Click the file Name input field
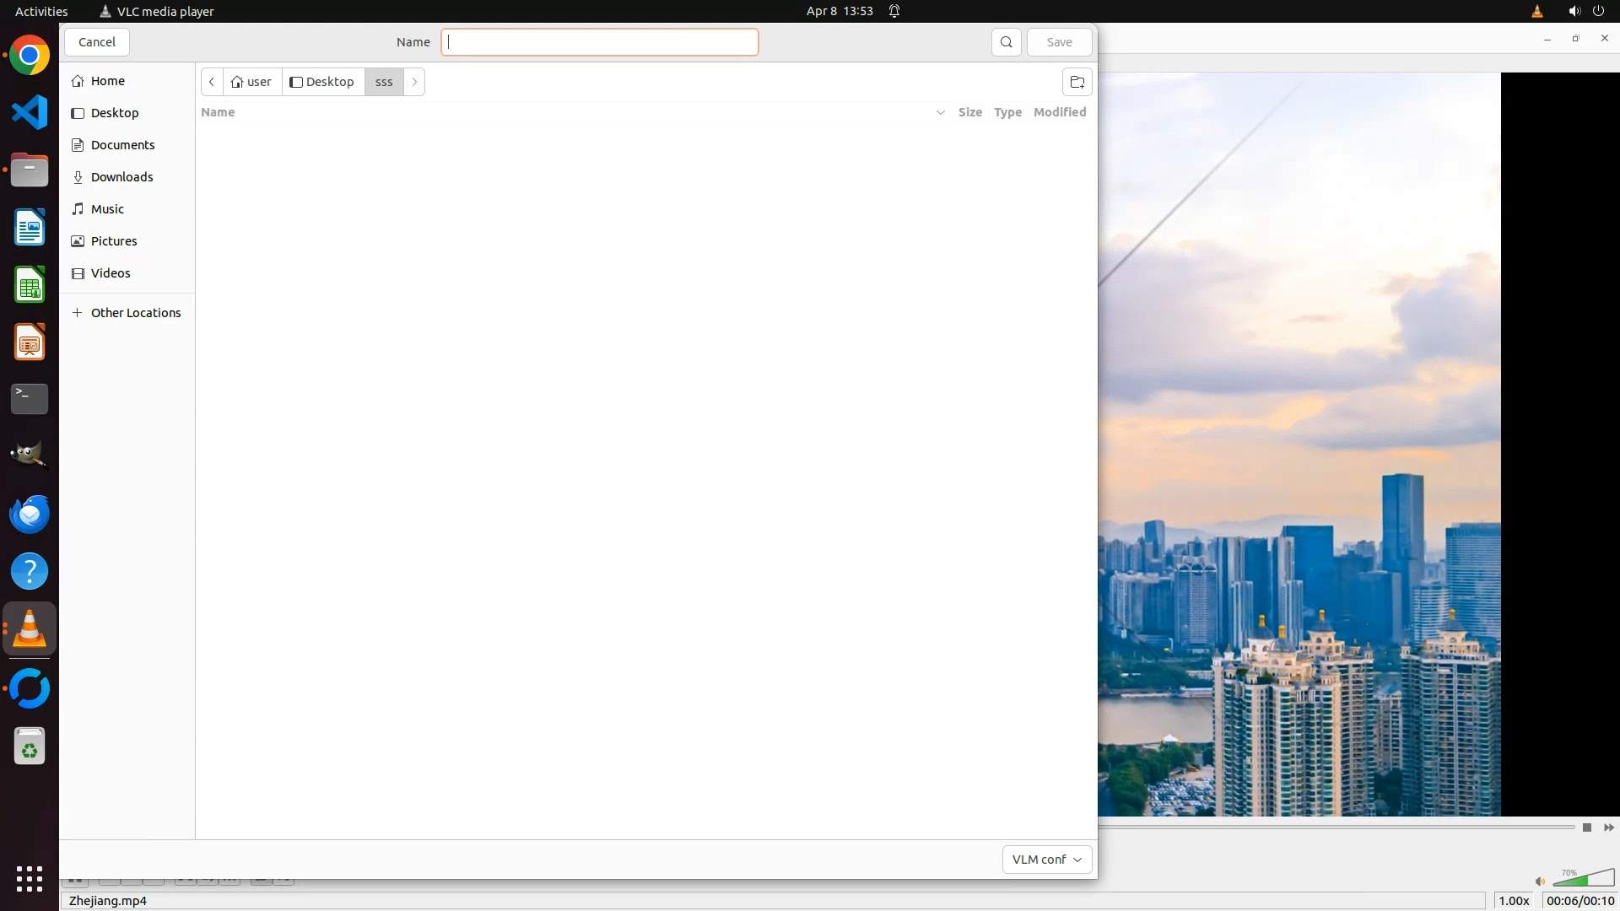The width and height of the screenshot is (1620, 911). (599, 42)
